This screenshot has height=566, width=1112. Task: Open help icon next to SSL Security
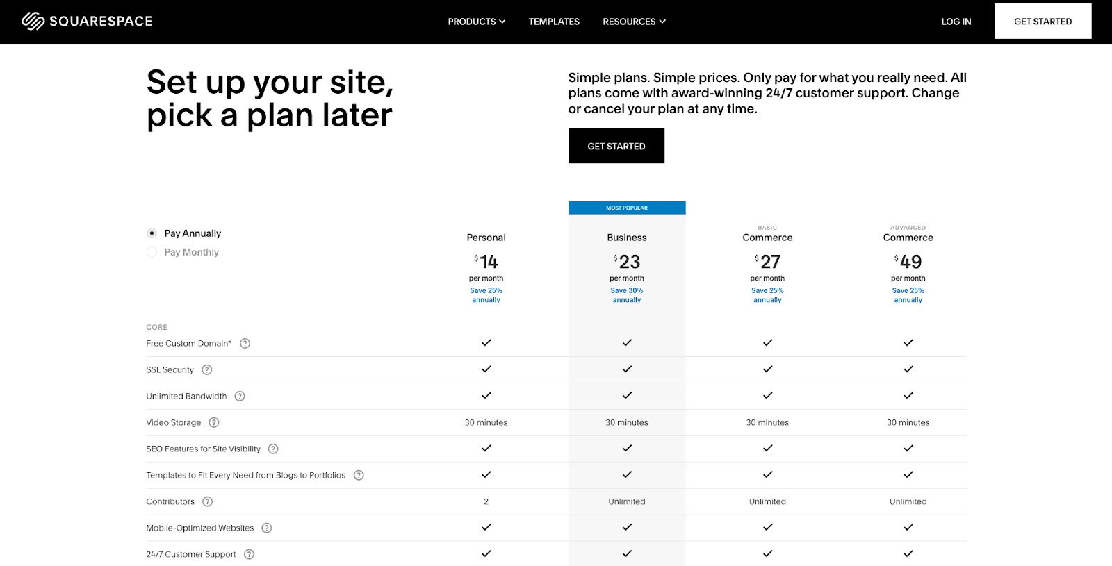[x=206, y=369]
